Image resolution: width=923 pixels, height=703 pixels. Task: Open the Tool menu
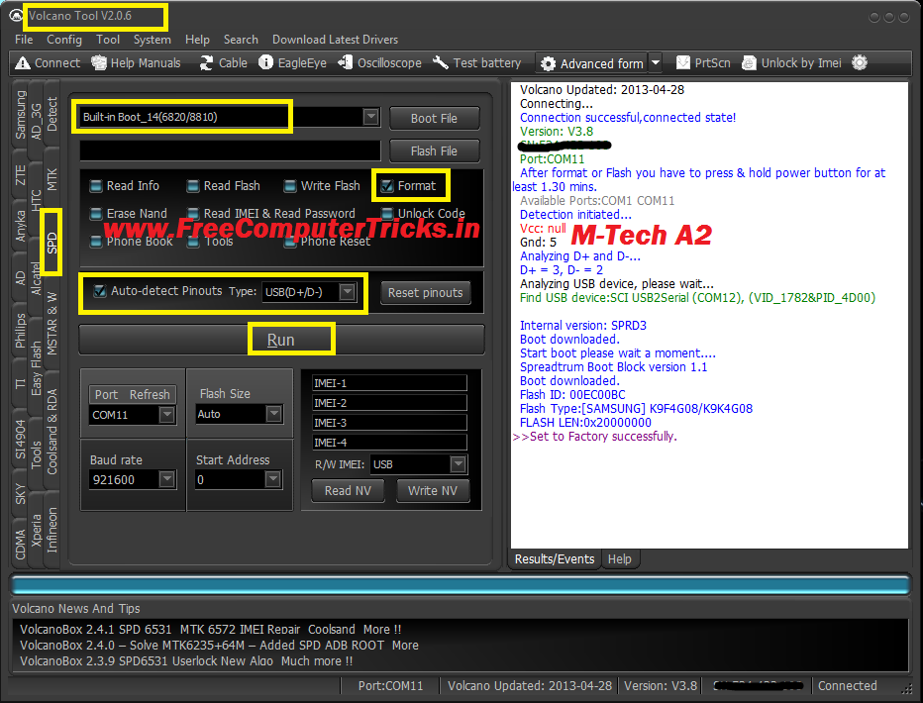pyautogui.click(x=108, y=40)
